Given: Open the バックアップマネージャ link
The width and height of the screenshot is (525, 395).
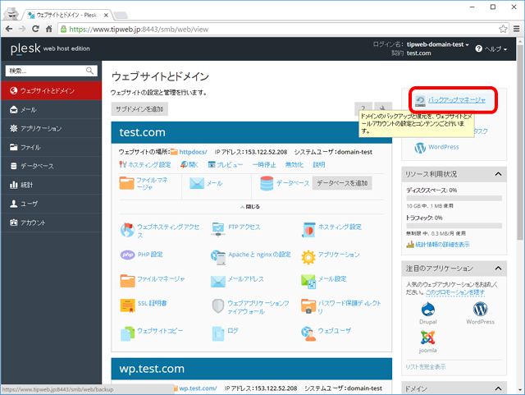Looking at the screenshot, I should pos(457,100).
